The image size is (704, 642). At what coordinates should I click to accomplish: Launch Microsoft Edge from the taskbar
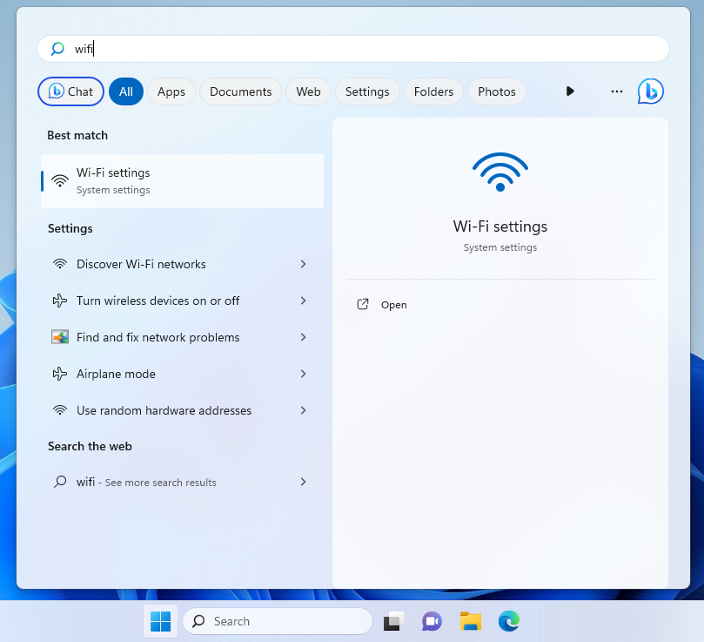point(508,621)
